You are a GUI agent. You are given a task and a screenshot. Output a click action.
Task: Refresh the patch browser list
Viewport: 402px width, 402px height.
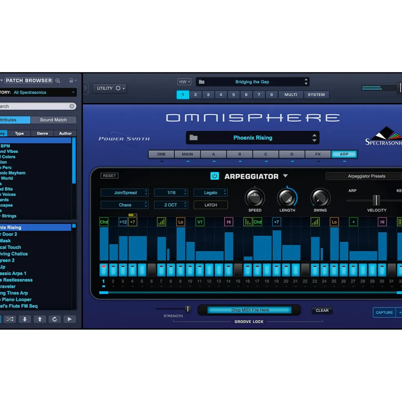[x=54, y=319]
